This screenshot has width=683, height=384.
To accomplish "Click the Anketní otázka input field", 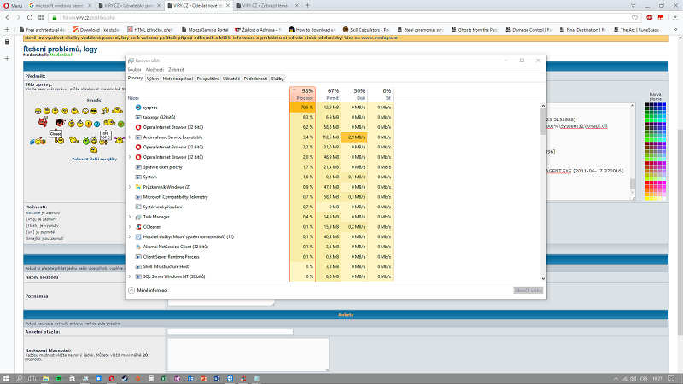I will [x=219, y=332].
